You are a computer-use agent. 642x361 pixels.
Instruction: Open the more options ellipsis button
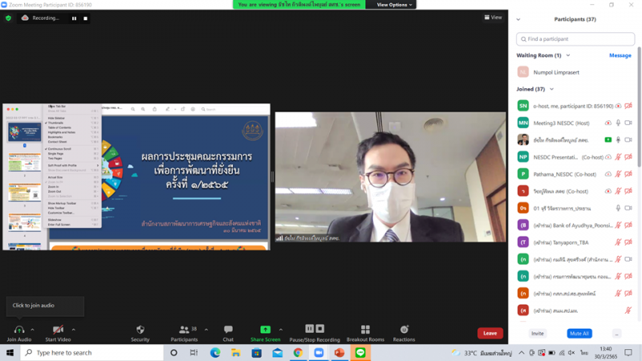coord(616,333)
